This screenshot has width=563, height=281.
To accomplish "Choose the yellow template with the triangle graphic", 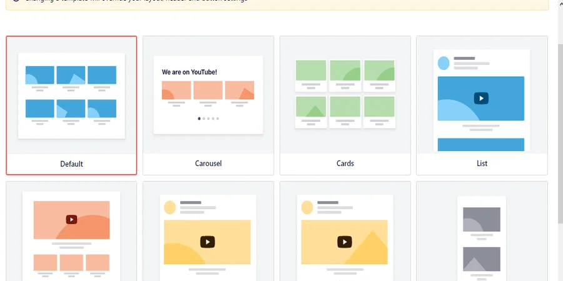I will 345,231.
